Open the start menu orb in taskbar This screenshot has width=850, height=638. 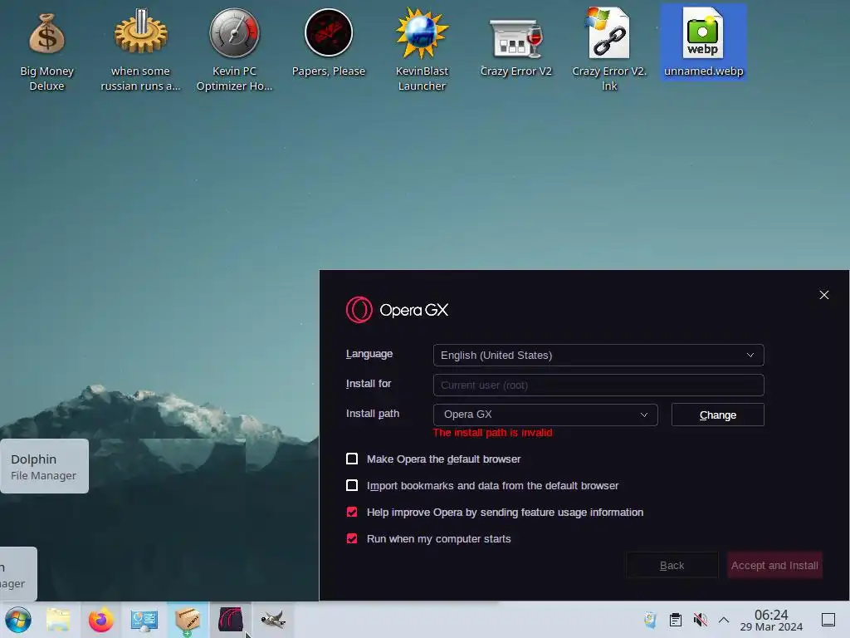click(x=18, y=620)
